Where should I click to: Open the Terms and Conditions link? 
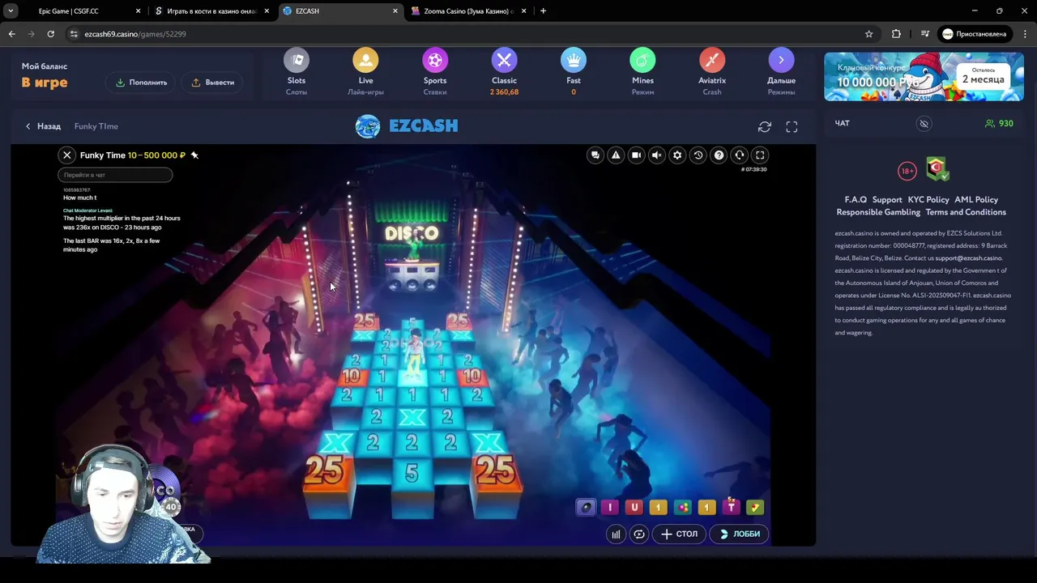tap(966, 212)
